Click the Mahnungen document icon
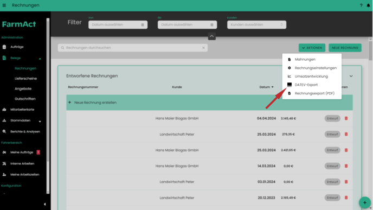Viewport: 373px width, 210px height. [290, 60]
